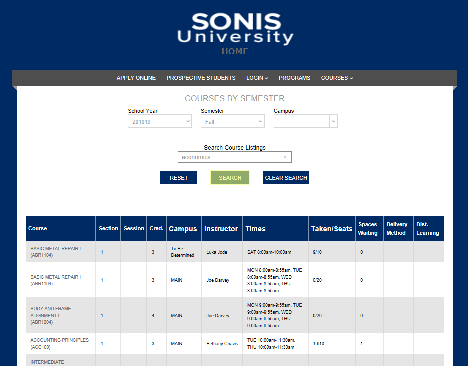Open the ACCOUNTING PRINCIPLES (ACC100) course

tap(59, 343)
